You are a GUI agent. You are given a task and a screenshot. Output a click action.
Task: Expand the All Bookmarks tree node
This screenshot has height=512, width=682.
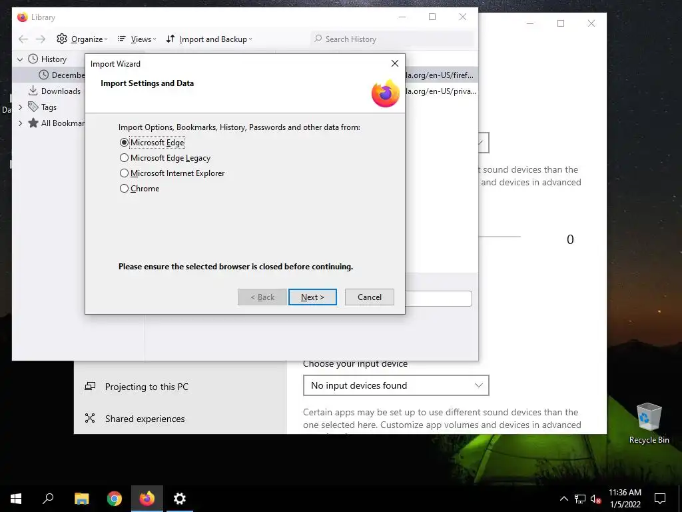coord(20,123)
